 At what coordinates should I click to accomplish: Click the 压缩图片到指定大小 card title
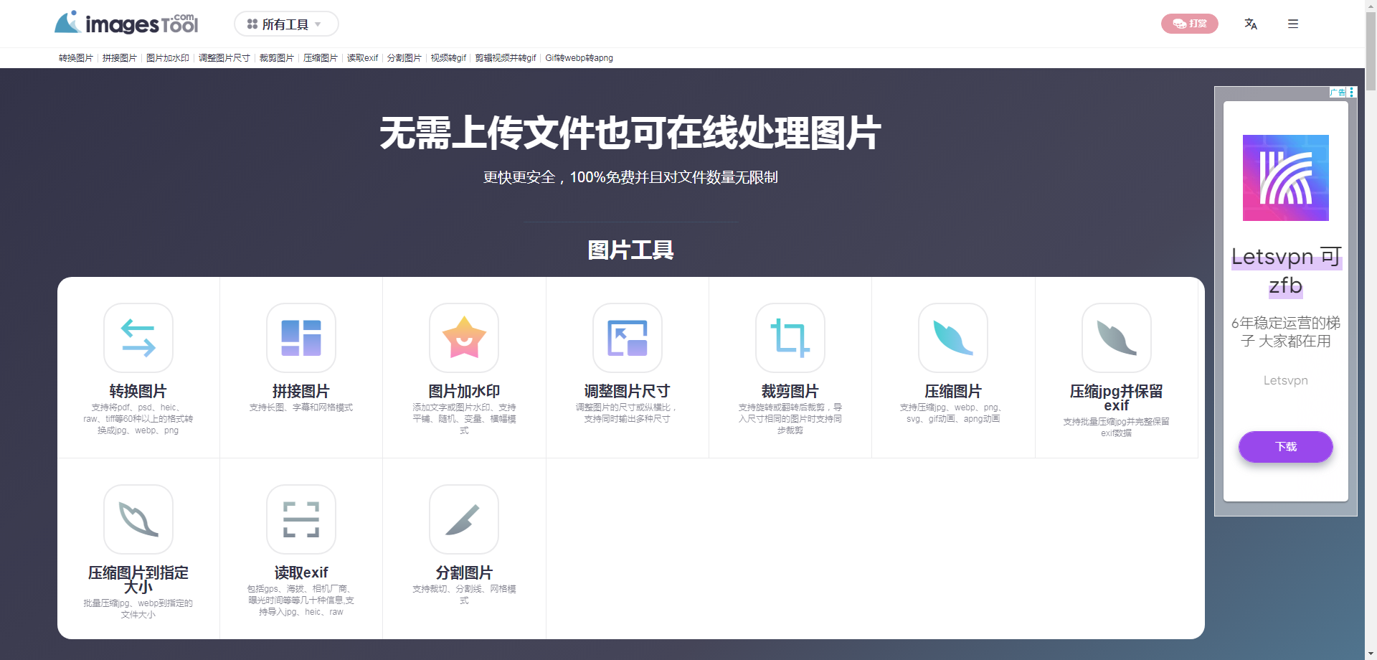pos(138,580)
